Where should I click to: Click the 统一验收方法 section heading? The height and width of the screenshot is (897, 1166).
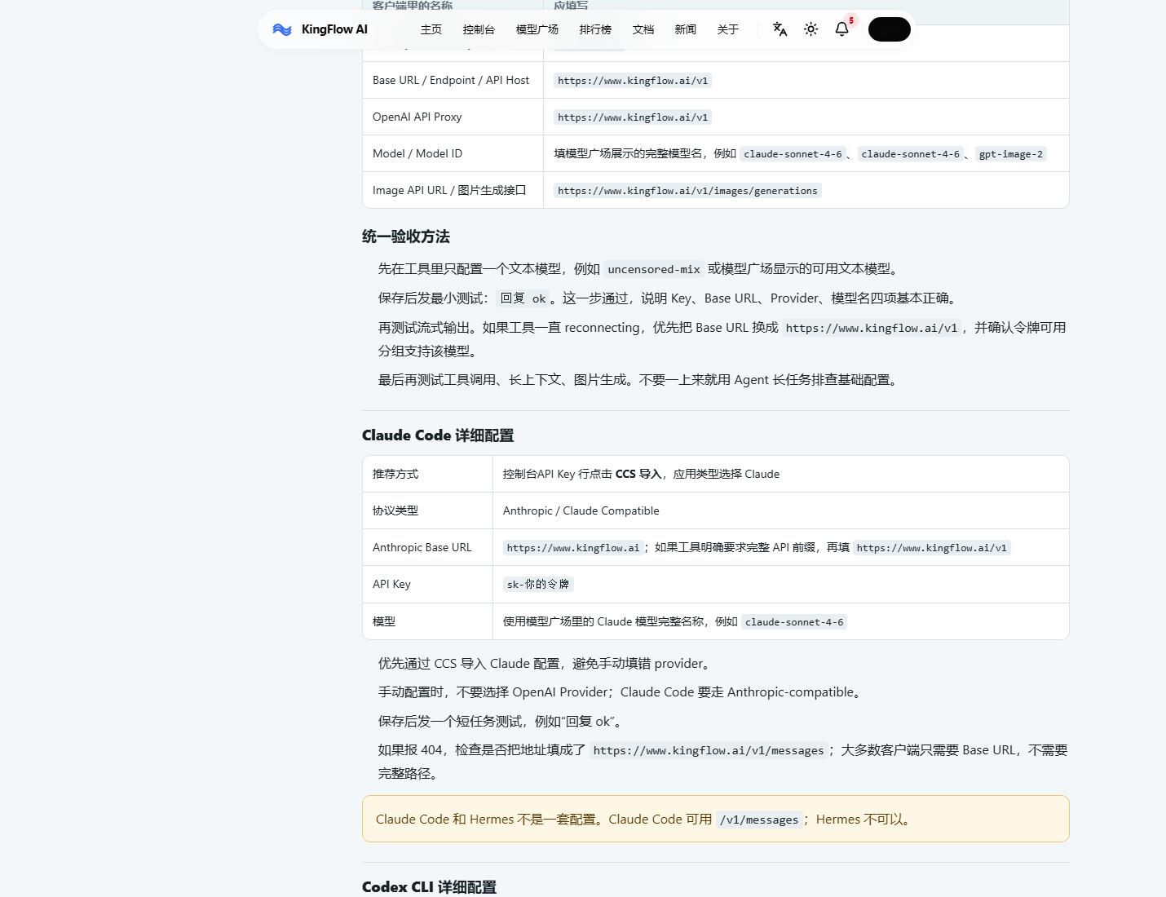click(x=406, y=236)
